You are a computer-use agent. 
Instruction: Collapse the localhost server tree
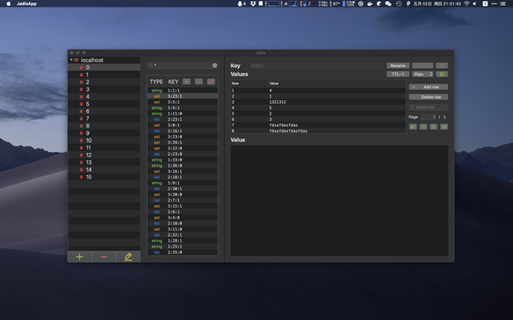pyautogui.click(x=71, y=60)
